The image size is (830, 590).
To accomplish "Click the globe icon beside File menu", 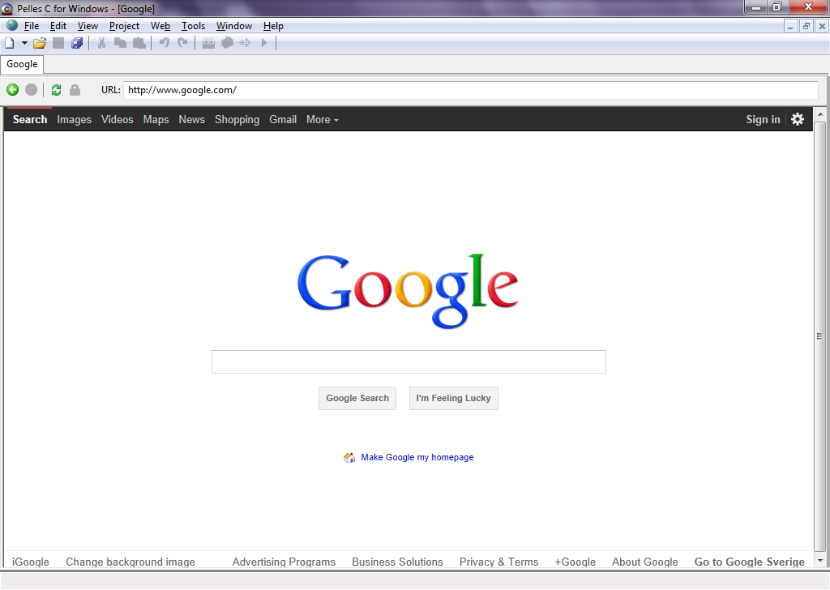I will (12, 25).
